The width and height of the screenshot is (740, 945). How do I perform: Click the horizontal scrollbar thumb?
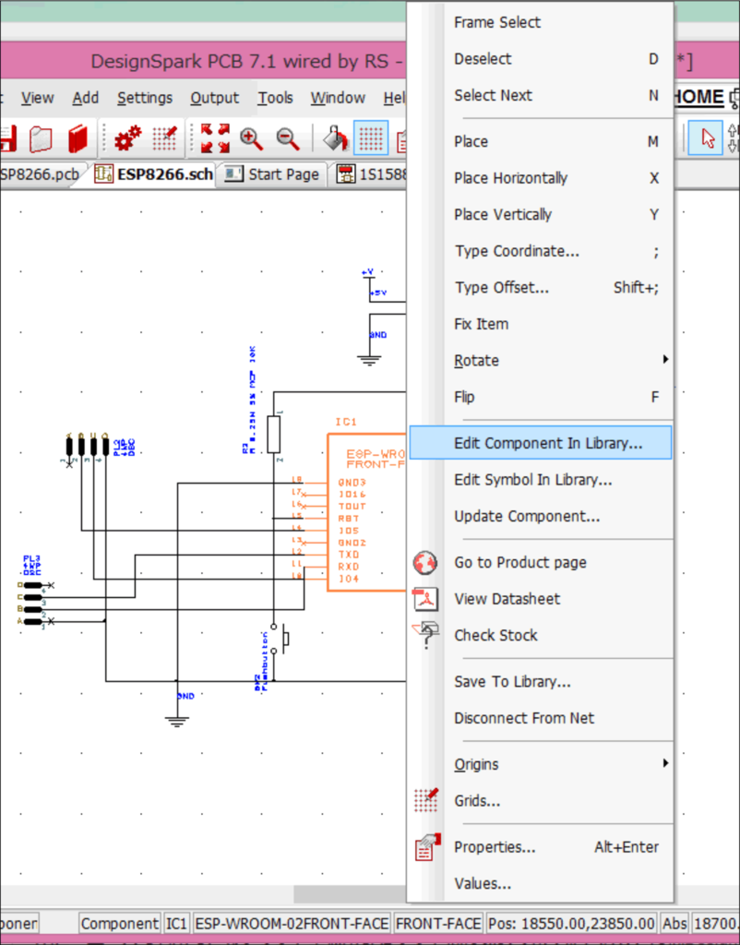350,893
